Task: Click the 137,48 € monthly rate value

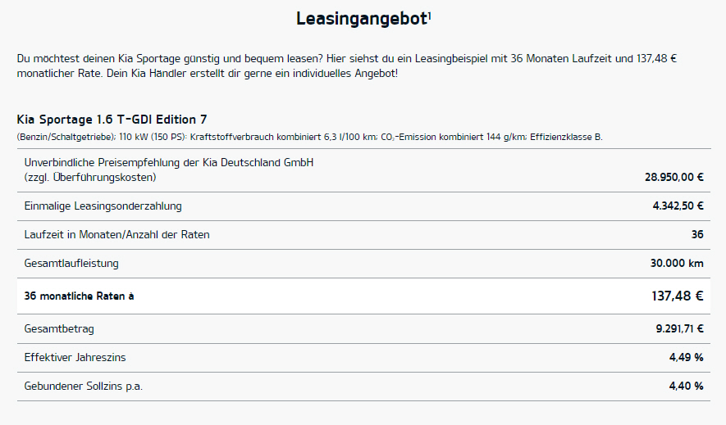Action: [678, 296]
